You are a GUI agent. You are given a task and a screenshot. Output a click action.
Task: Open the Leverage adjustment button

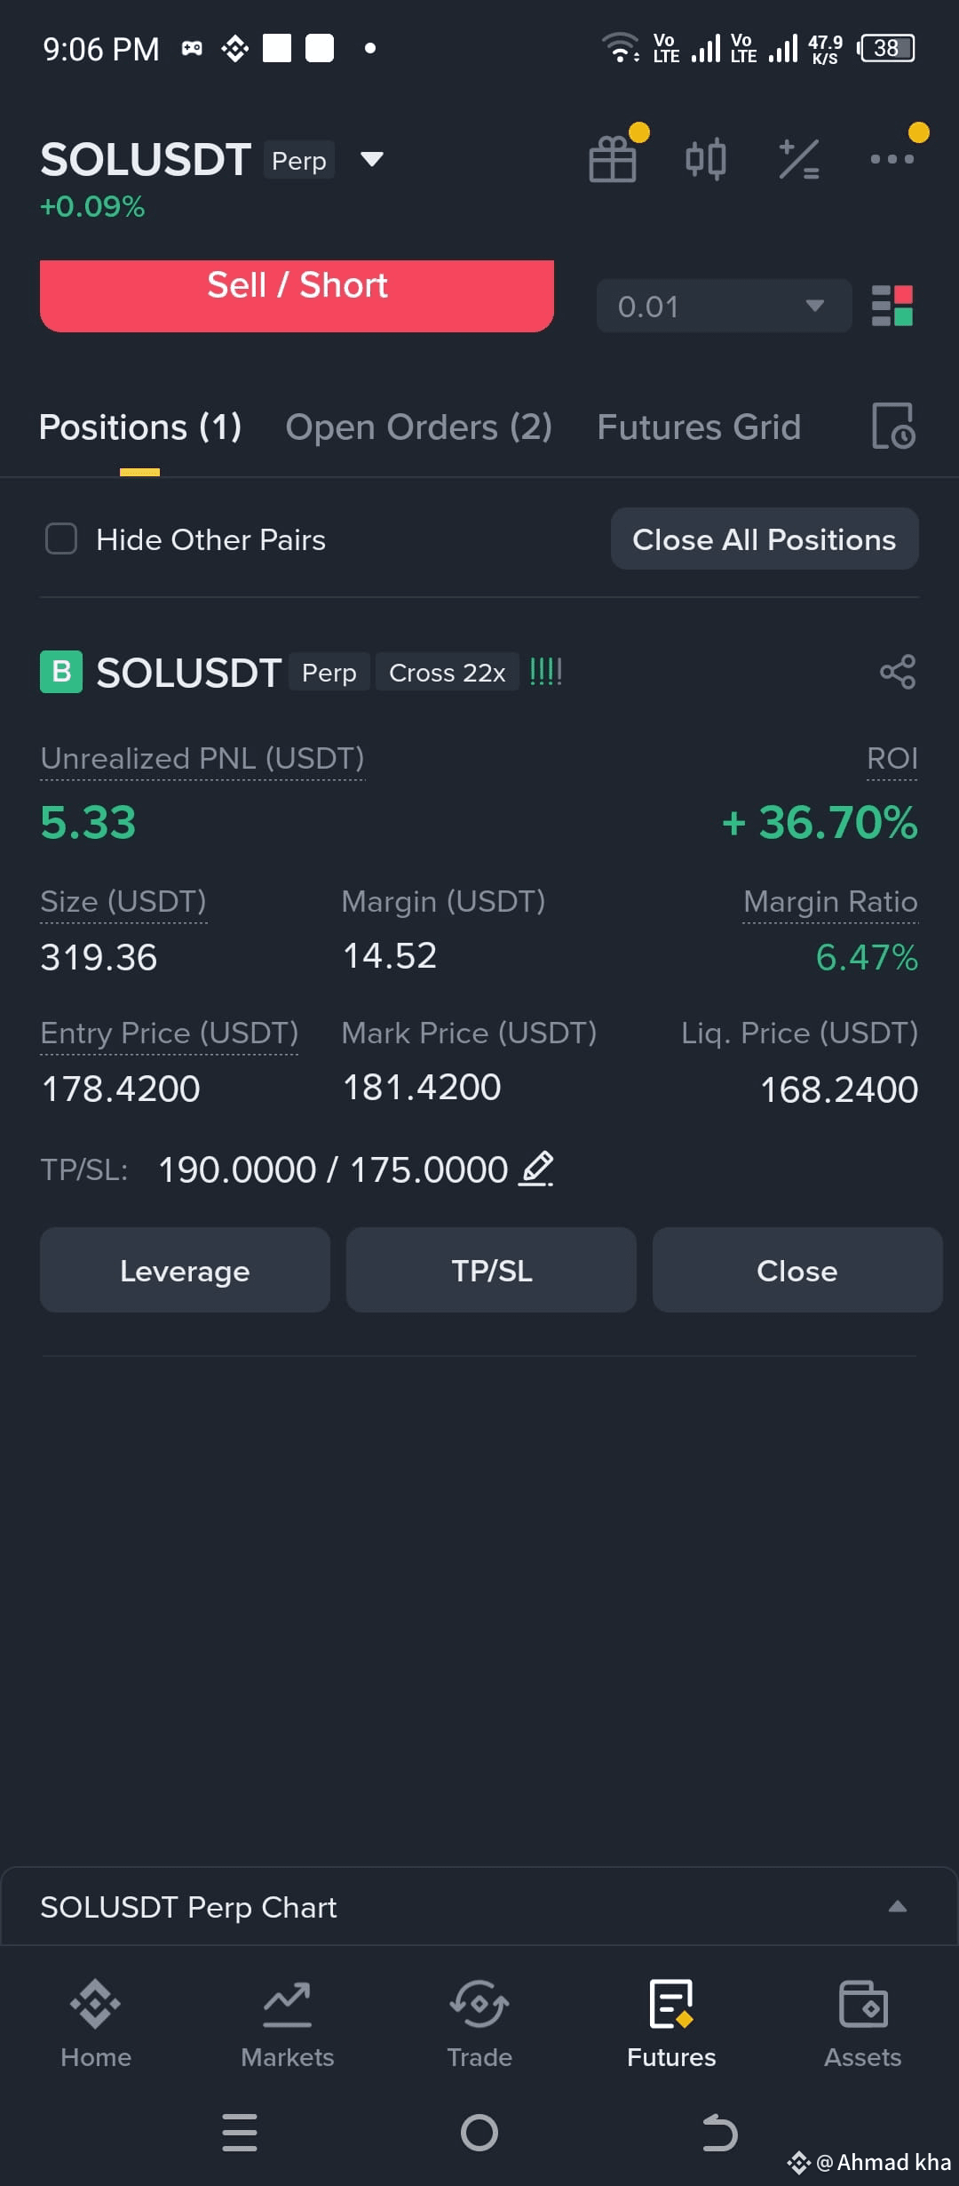(x=185, y=1271)
